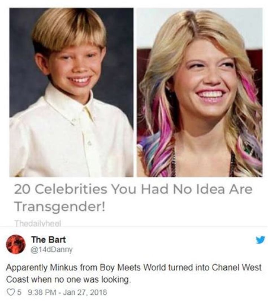Click the like count number 5
268x301 pixels.
(19, 292)
